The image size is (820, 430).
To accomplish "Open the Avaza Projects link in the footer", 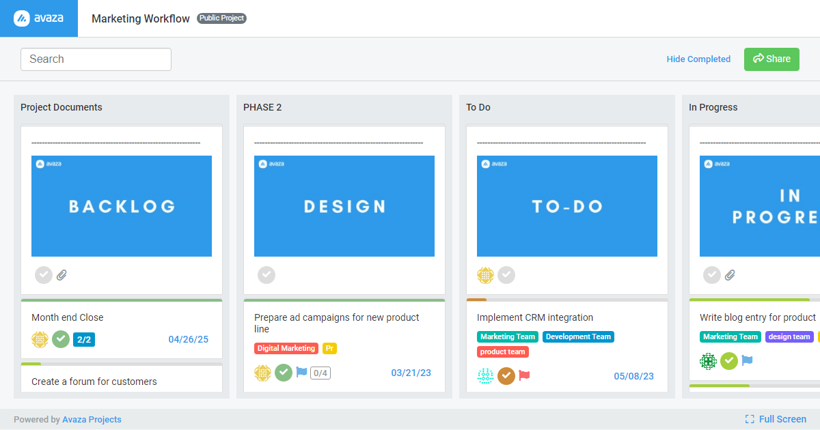I will tap(92, 419).
